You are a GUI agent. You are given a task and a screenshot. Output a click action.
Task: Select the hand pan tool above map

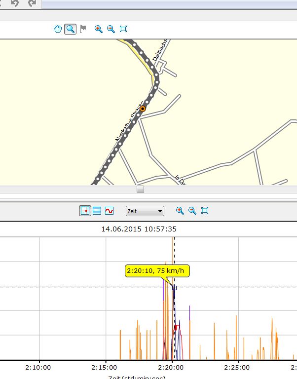[58, 29]
